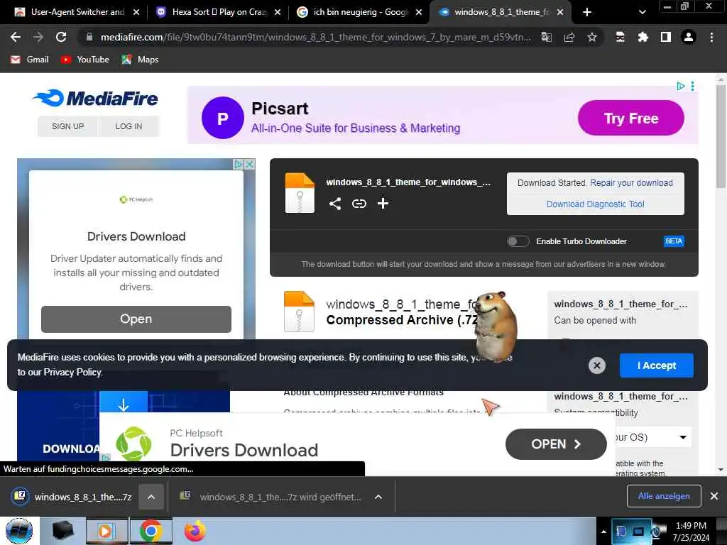The image size is (727, 545).
Task: Open a new browser tab
Action: tap(587, 12)
